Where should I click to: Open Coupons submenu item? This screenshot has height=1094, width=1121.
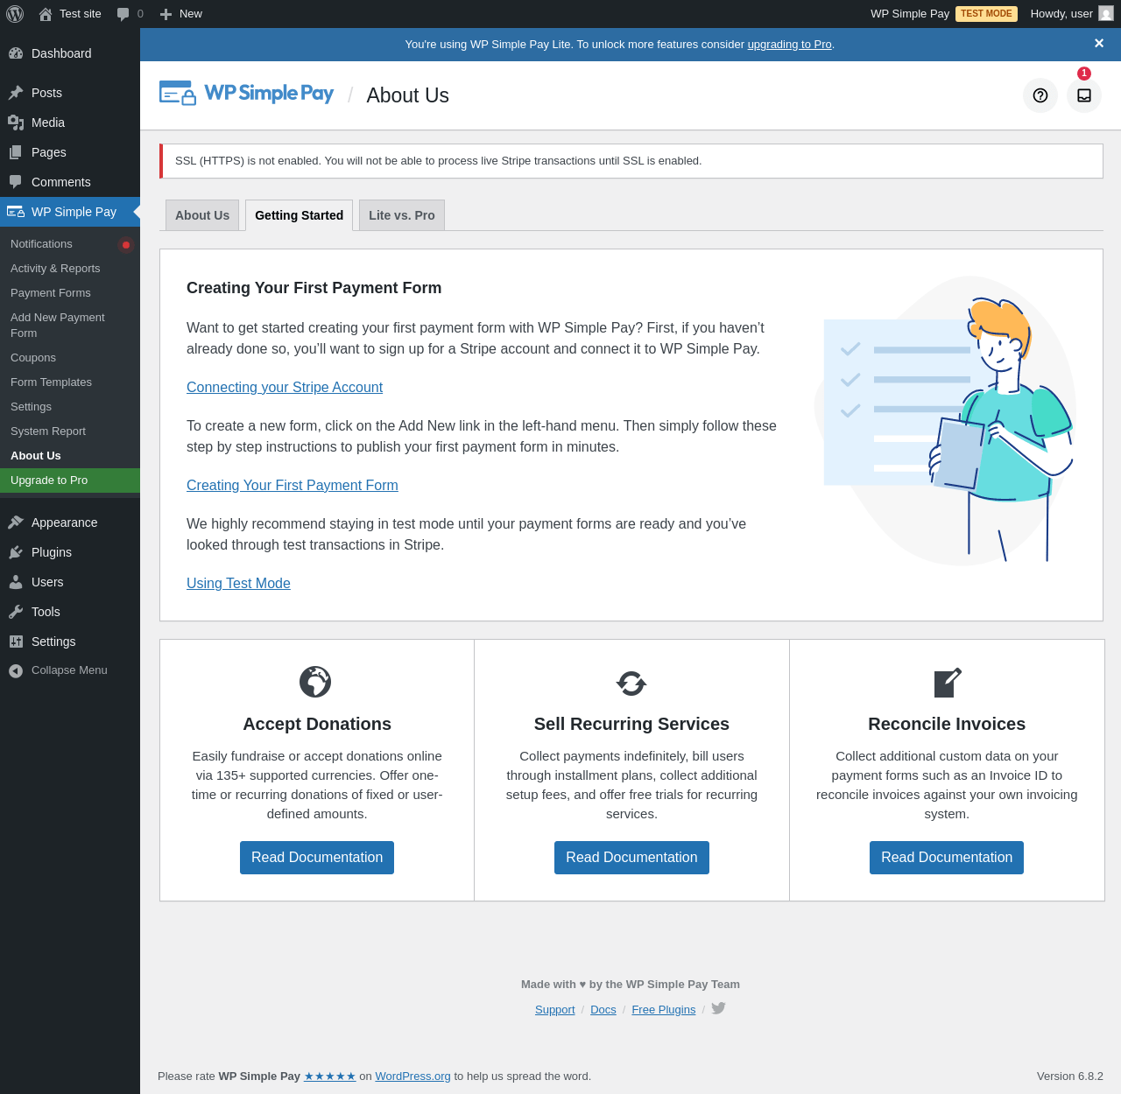[70, 358]
